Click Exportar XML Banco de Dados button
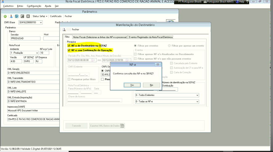Viewport: 273px width, 152px height. (107, 126)
